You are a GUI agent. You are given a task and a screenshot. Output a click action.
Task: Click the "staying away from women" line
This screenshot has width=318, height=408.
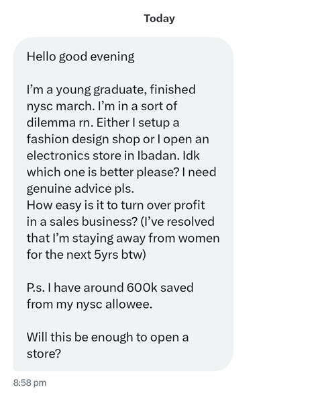(x=123, y=239)
